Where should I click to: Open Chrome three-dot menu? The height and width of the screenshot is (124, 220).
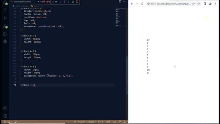(x=216, y=4)
